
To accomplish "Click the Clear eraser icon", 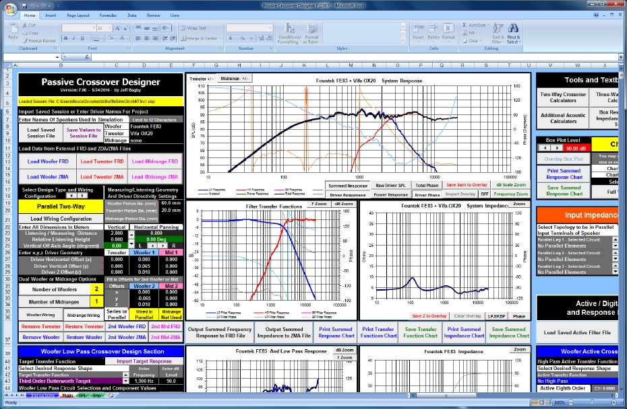I will click(x=465, y=41).
